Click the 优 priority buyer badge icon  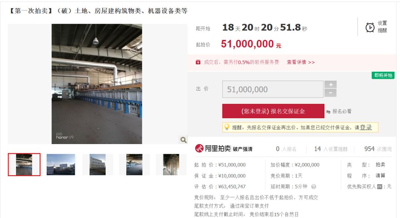380,187
